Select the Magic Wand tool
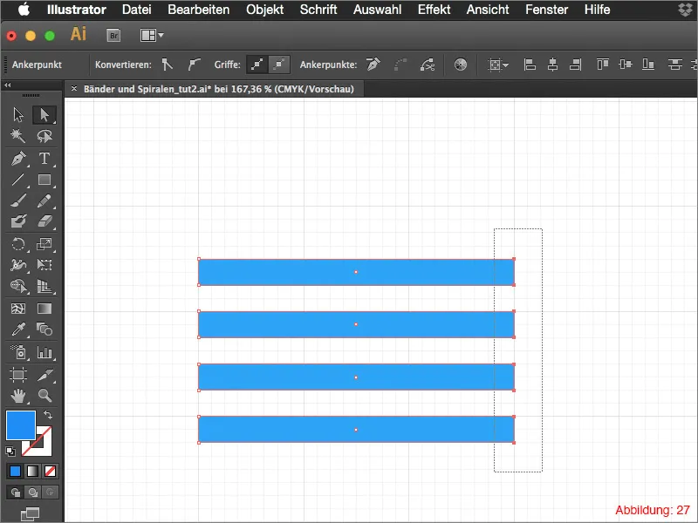Image resolution: width=698 pixels, height=523 pixels. (x=18, y=136)
